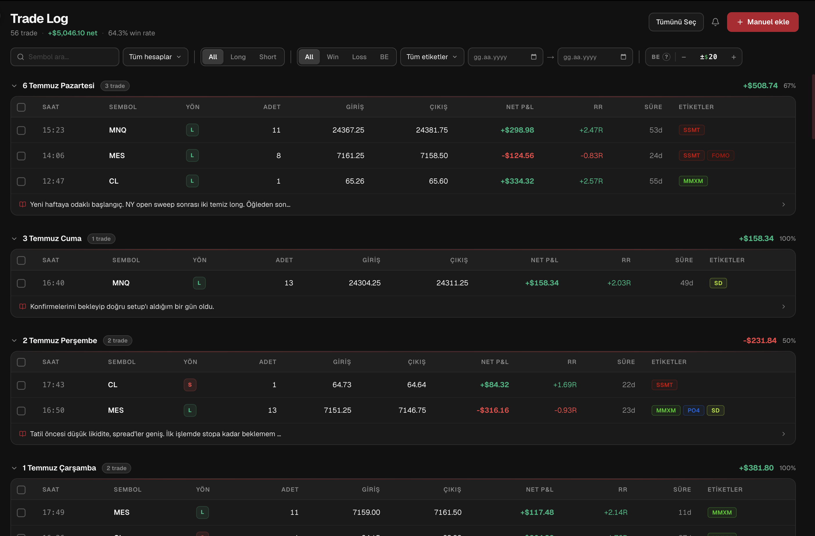The height and width of the screenshot is (536, 815).
Task: Check the MES 17:49 trade checkbox
Action: coord(21,513)
